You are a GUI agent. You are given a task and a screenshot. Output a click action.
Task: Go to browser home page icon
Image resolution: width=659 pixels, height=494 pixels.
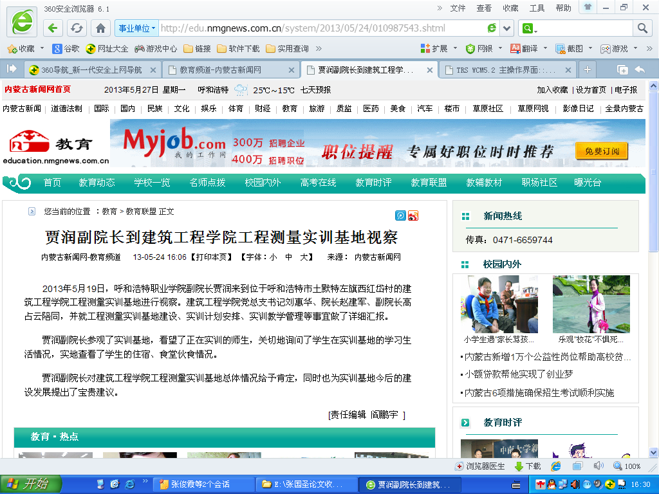click(x=100, y=28)
